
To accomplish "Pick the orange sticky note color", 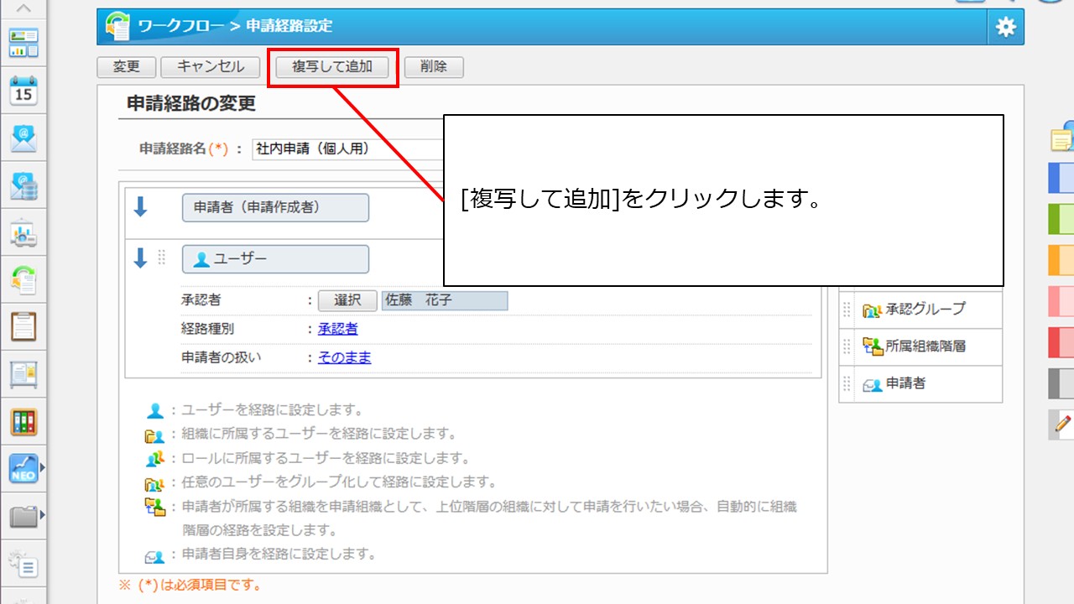I will 1061,260.
